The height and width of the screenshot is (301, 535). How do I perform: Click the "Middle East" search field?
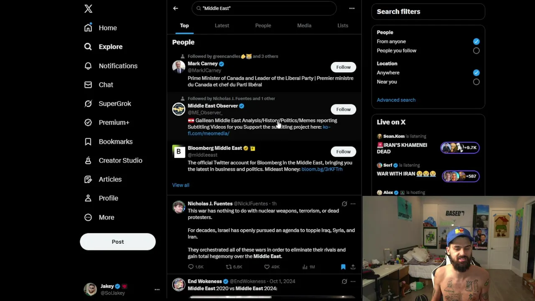[264, 8]
